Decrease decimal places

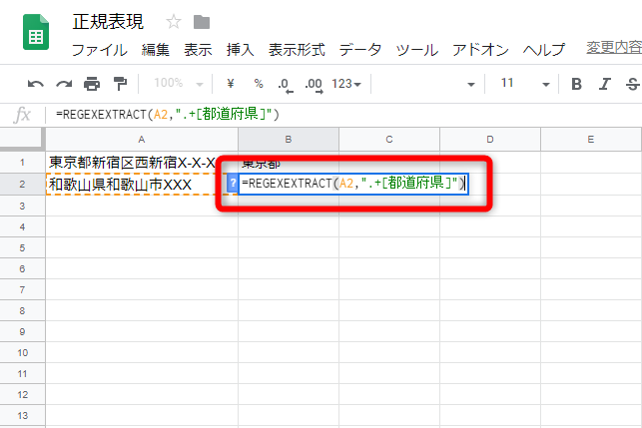click(x=286, y=85)
